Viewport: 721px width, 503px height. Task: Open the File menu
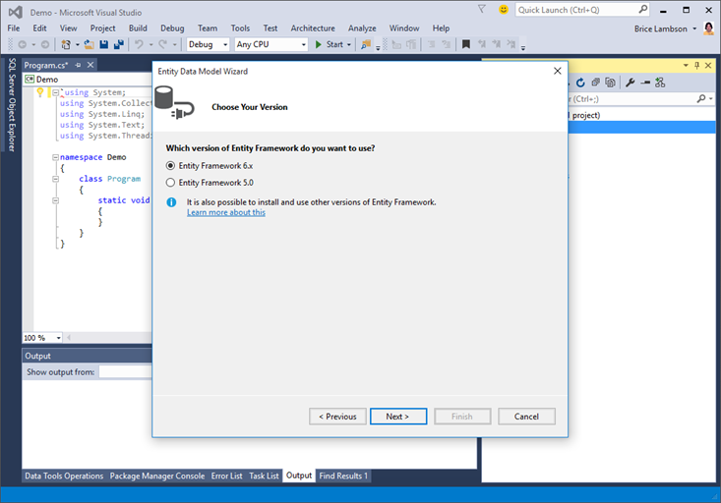click(x=14, y=28)
